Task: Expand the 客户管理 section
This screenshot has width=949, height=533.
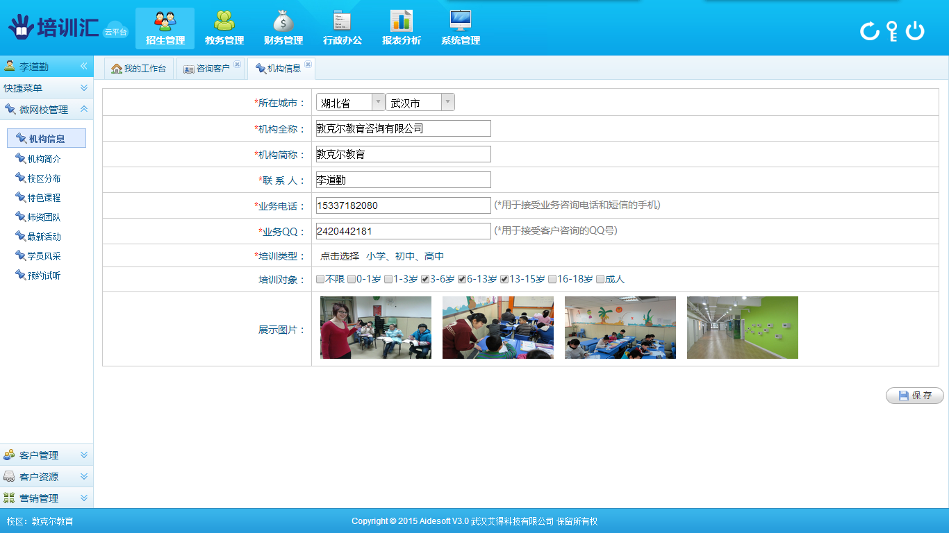Action: click(47, 455)
